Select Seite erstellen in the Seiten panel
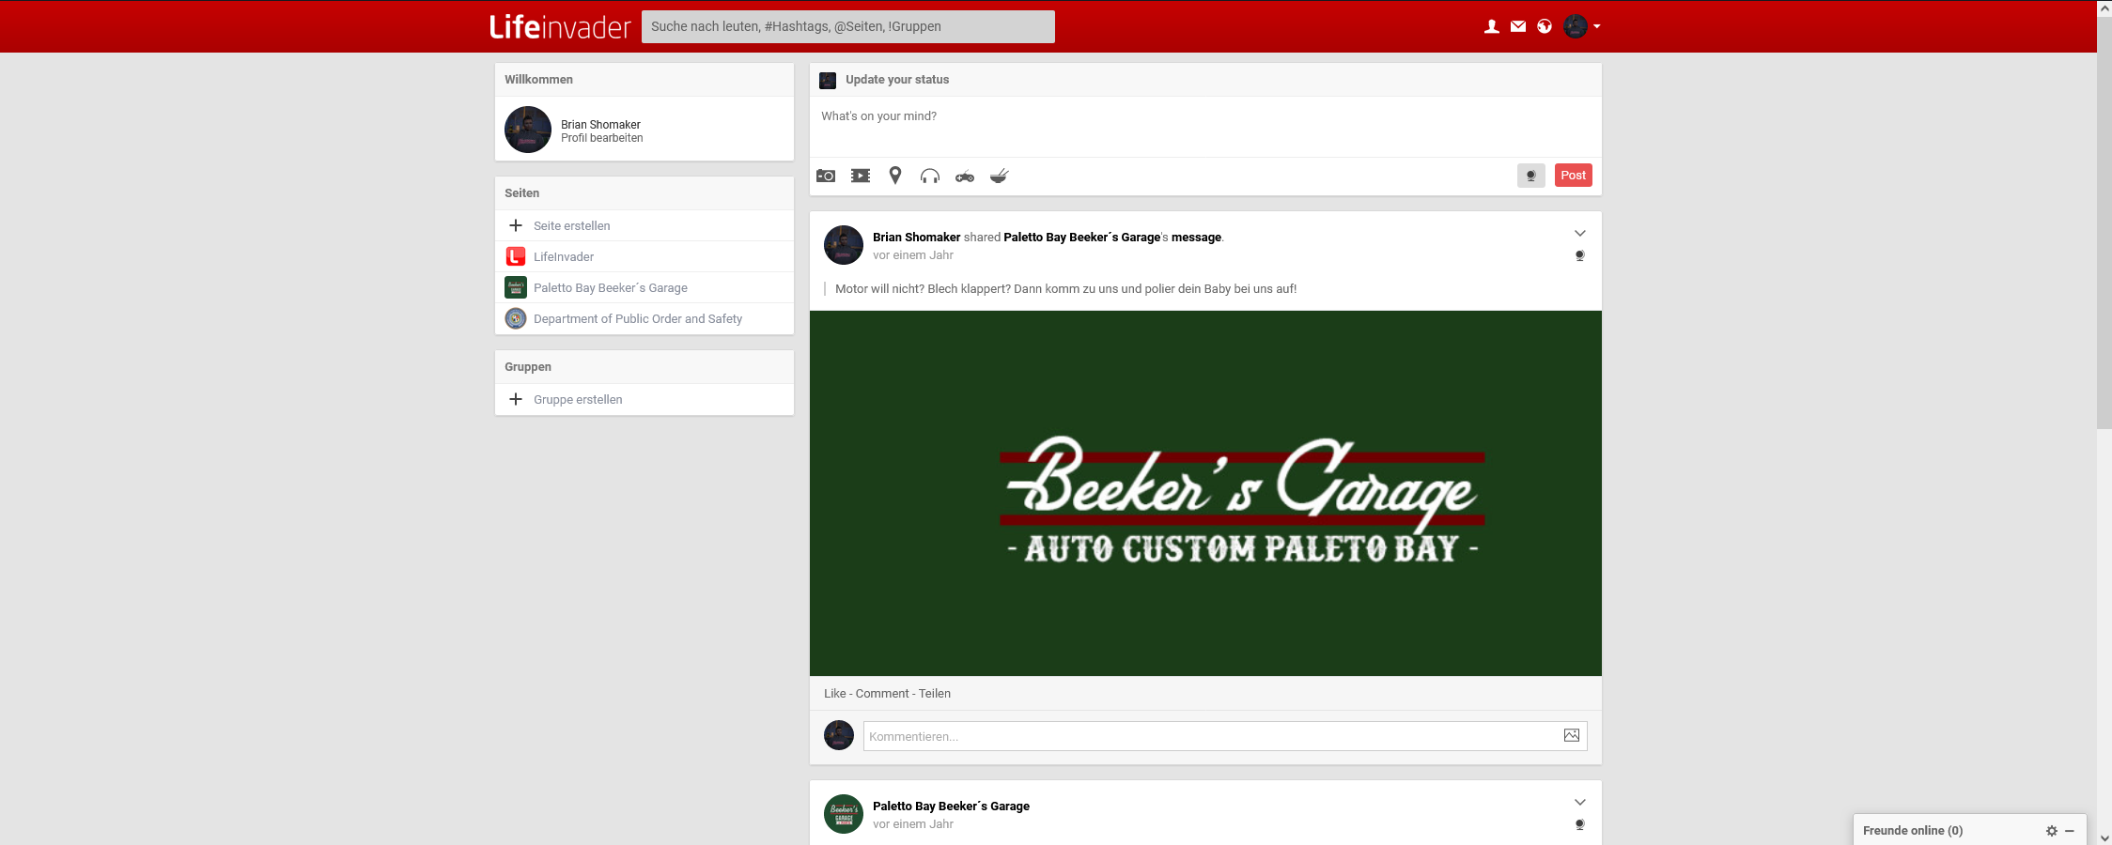This screenshot has width=2112, height=845. (x=571, y=226)
